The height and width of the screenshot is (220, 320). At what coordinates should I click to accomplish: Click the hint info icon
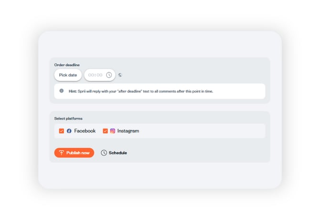(62, 91)
